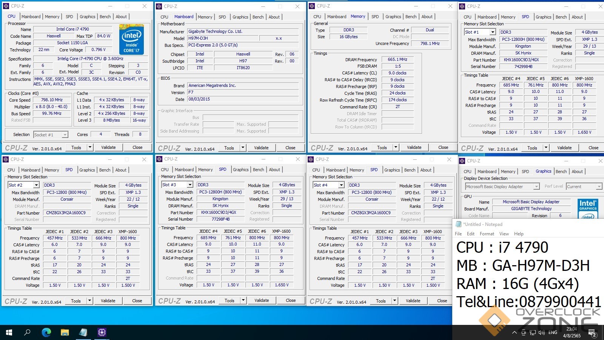Click the Notepad icon on the taskbar
This screenshot has width=604, height=340.
83,332
